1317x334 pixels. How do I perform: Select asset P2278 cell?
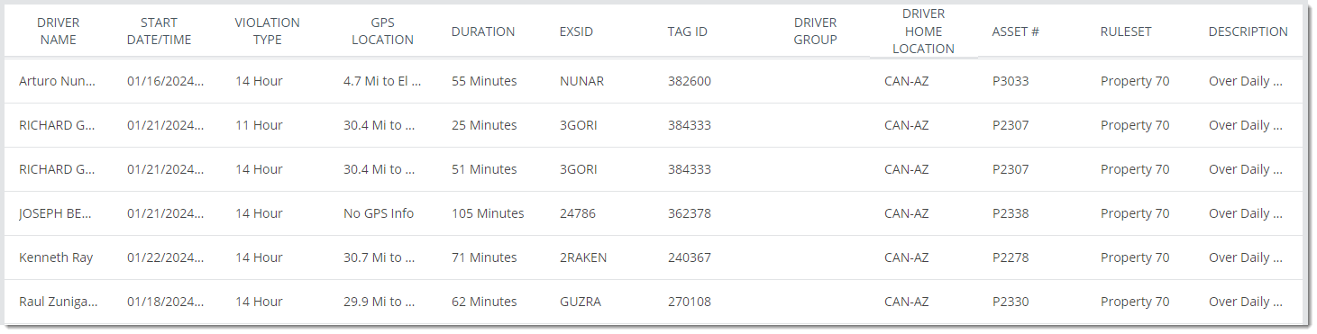click(x=1011, y=257)
